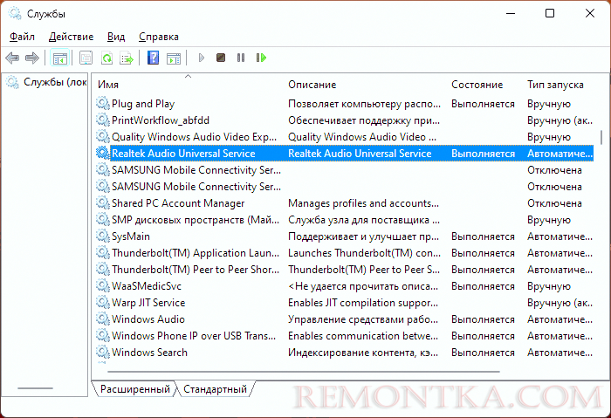Toggle the show/hide action pane icon

174,58
